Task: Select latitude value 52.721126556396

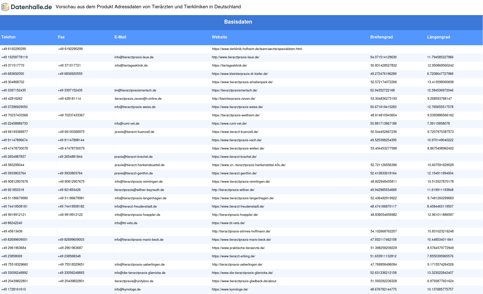Action: (x=384, y=165)
